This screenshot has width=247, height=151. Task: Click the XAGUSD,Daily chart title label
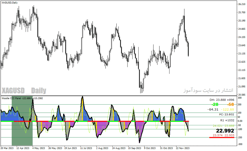10,3
